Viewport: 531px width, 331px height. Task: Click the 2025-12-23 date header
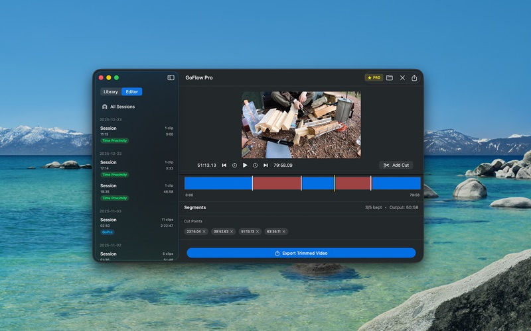110,120
